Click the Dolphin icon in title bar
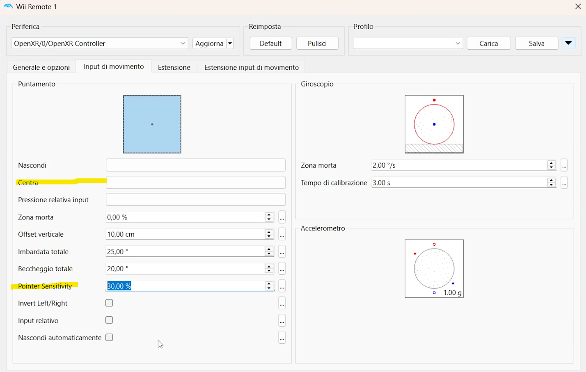The width and height of the screenshot is (586, 372). pyautogui.click(x=8, y=7)
